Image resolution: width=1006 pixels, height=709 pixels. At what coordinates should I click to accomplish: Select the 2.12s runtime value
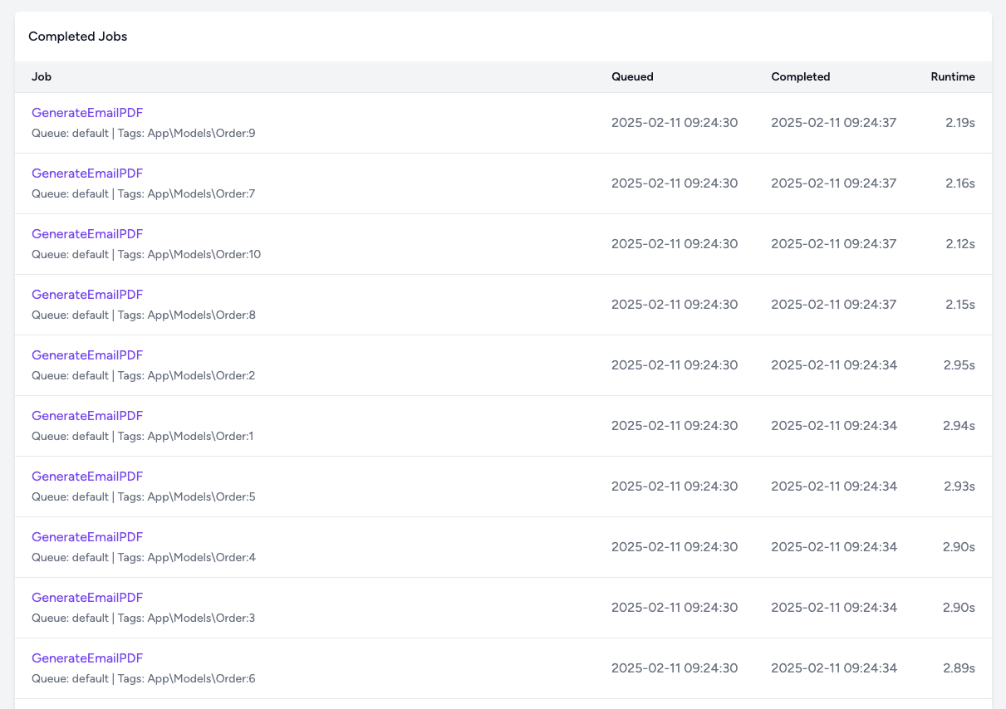click(960, 244)
